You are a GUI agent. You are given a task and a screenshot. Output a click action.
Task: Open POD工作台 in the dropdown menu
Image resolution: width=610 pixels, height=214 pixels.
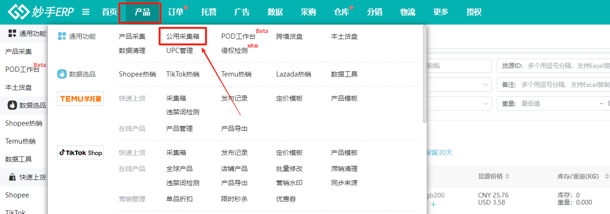pyautogui.click(x=238, y=36)
